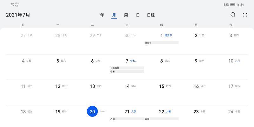This screenshot has width=254, height=127.
Task: Open the calendar search icon
Action: click(233, 15)
